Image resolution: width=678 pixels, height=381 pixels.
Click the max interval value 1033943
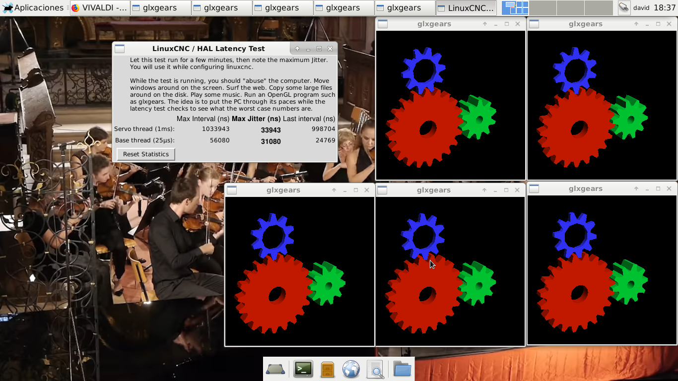[216, 129]
